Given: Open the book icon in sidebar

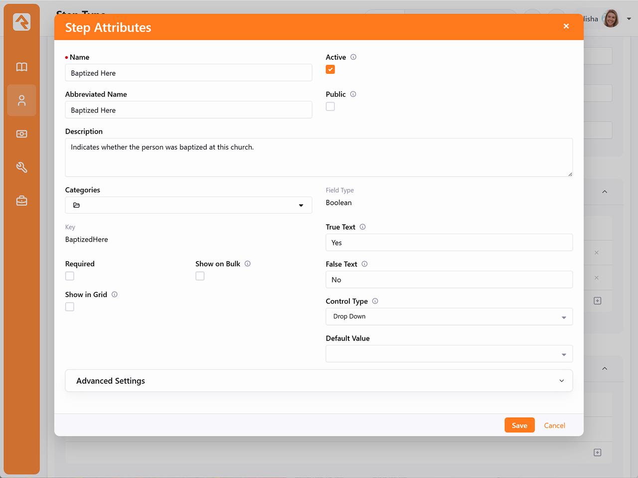Looking at the screenshot, I should [x=22, y=67].
